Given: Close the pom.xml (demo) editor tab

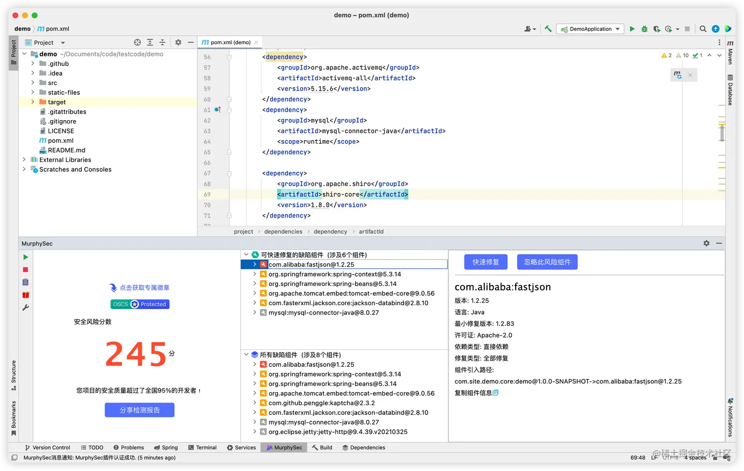Looking at the screenshot, I should coord(256,42).
